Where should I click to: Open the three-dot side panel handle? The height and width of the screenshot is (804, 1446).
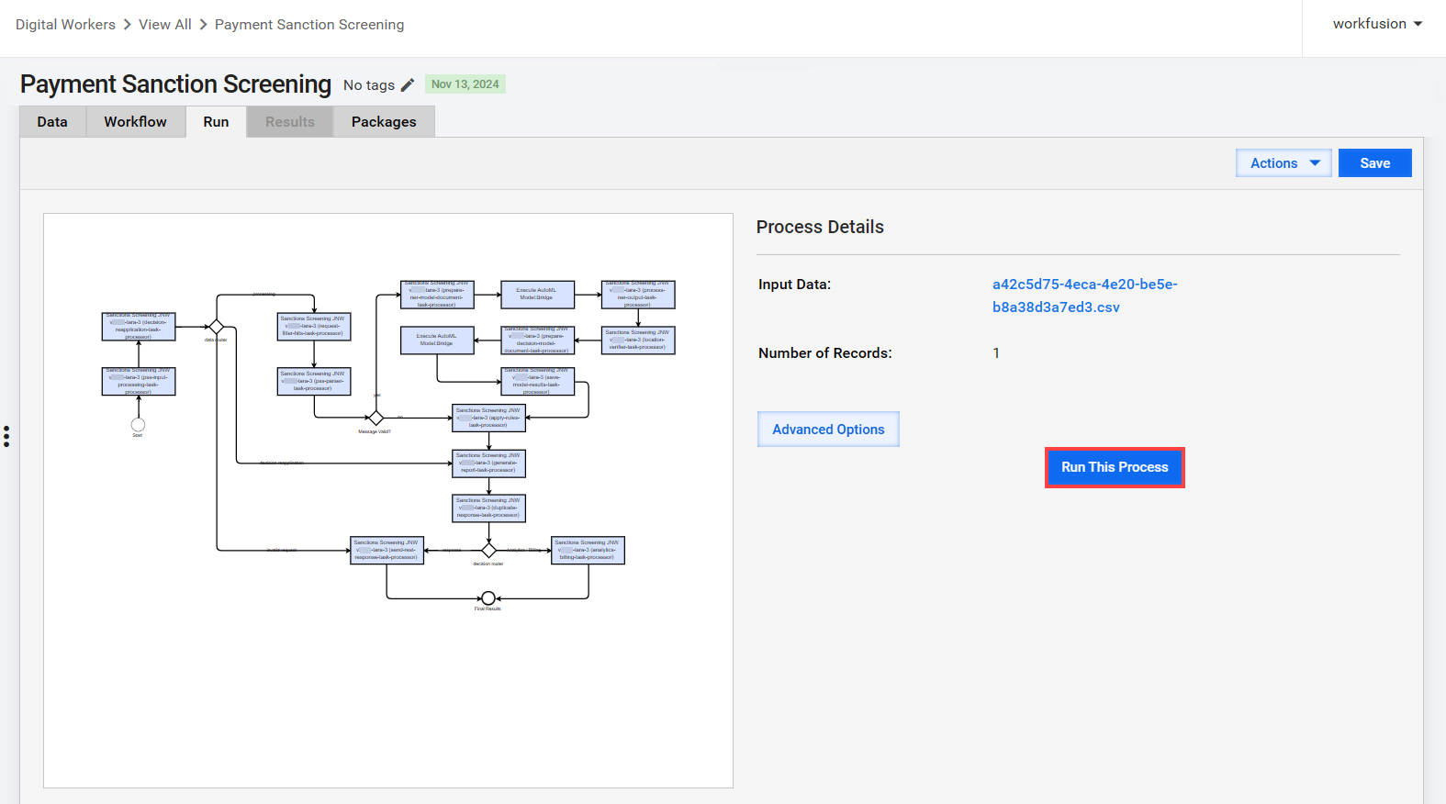[x=6, y=436]
